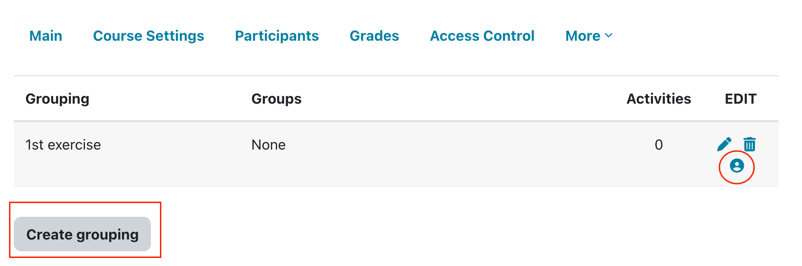Select the Access Control tab
802x266 pixels.
(x=482, y=36)
